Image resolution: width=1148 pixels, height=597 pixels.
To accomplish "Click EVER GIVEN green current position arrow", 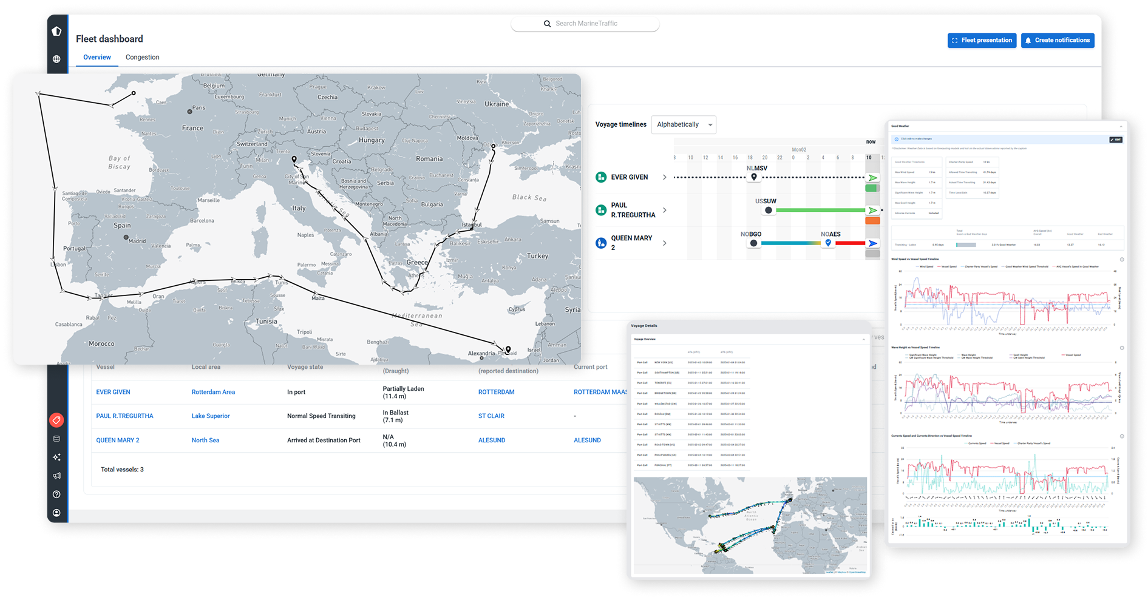I will click(x=872, y=178).
